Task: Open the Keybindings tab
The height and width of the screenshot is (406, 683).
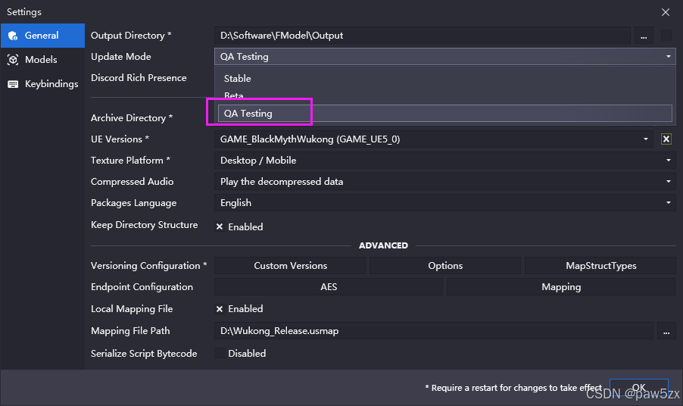Action: click(x=51, y=84)
